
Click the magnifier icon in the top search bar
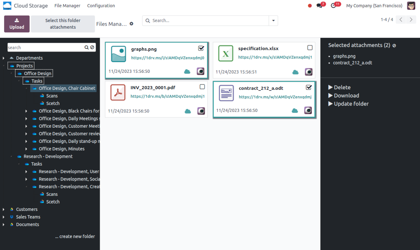pyautogui.click(x=148, y=20)
